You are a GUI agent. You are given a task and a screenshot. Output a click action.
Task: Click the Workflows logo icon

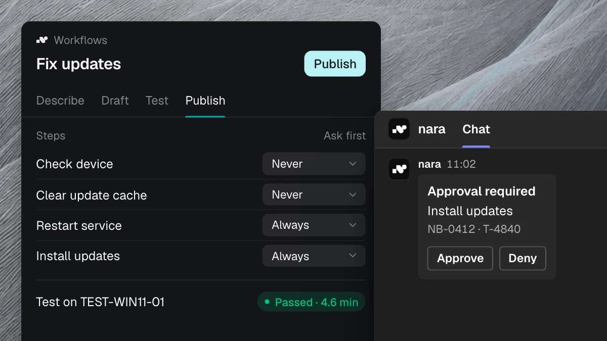(x=42, y=40)
